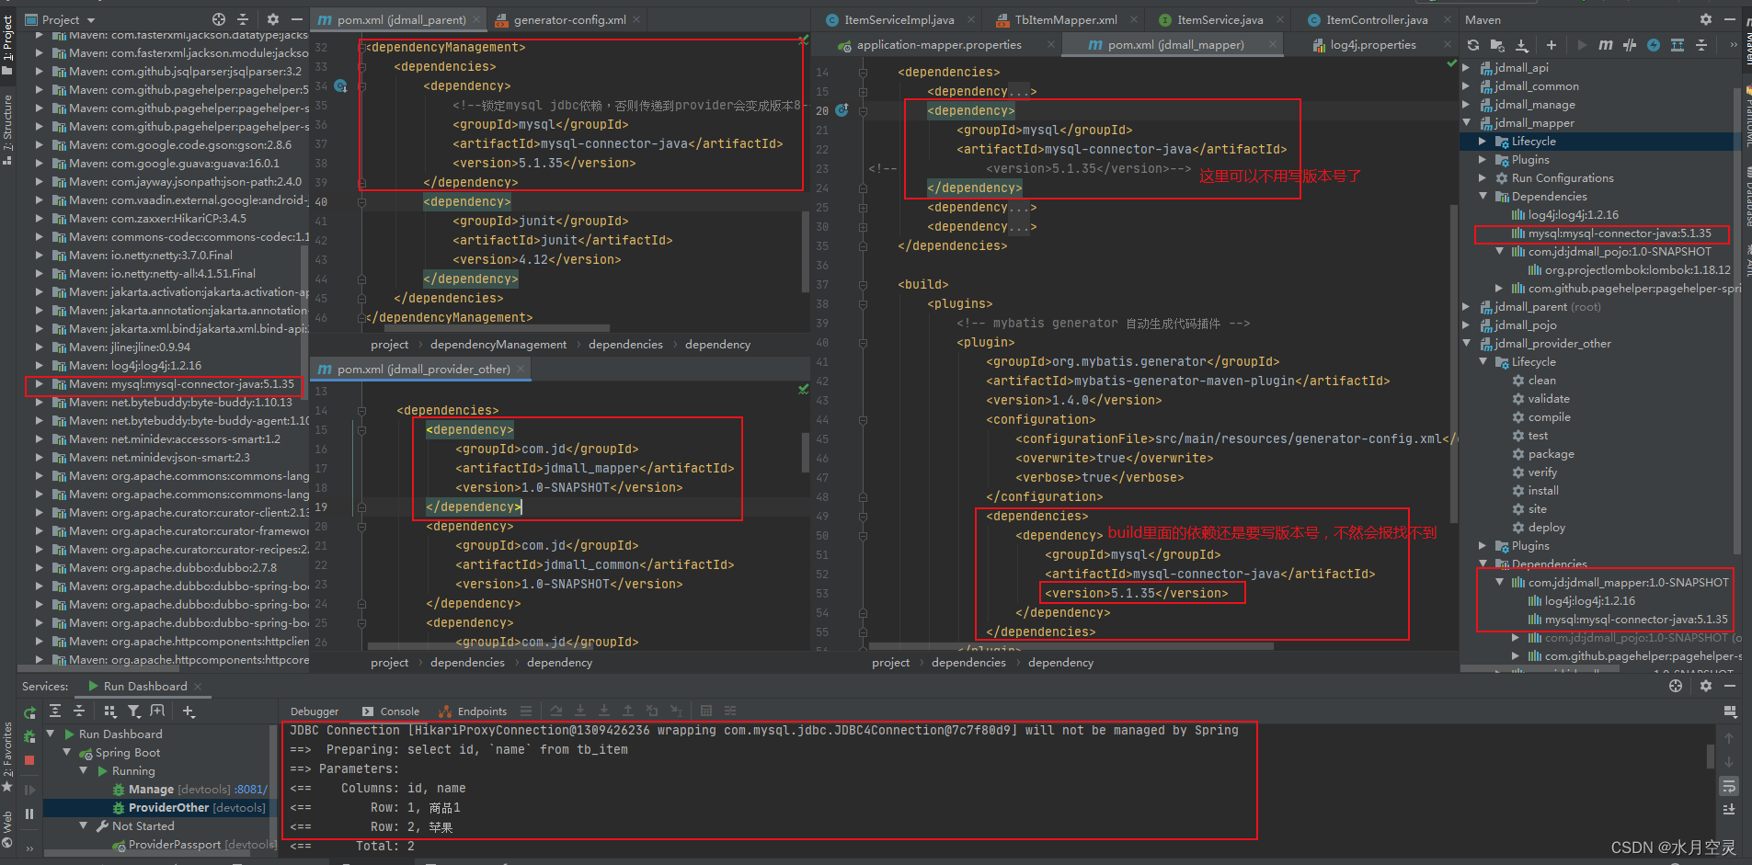Collapse the Dependencies node under jdmall_mapper
Screen dimensions: 1752x865
1483,196
